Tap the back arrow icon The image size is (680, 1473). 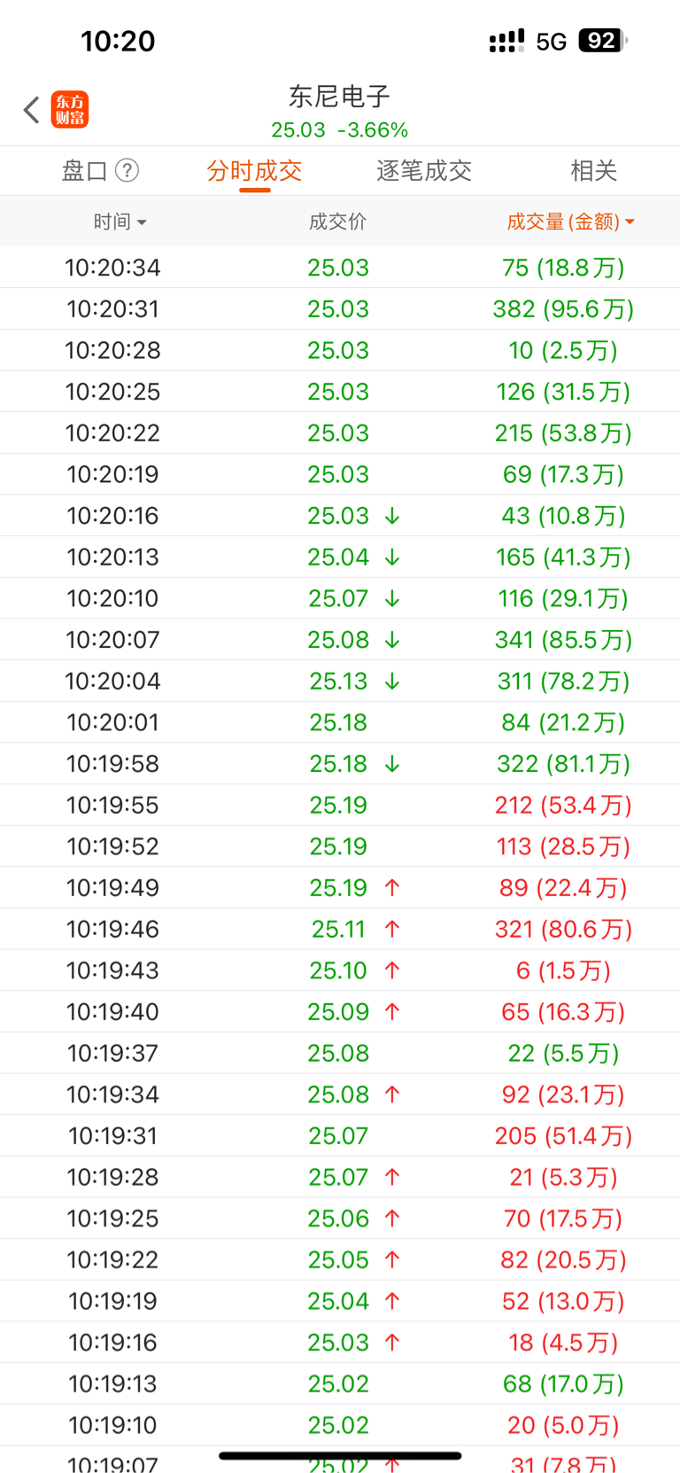pyautogui.click(x=32, y=110)
